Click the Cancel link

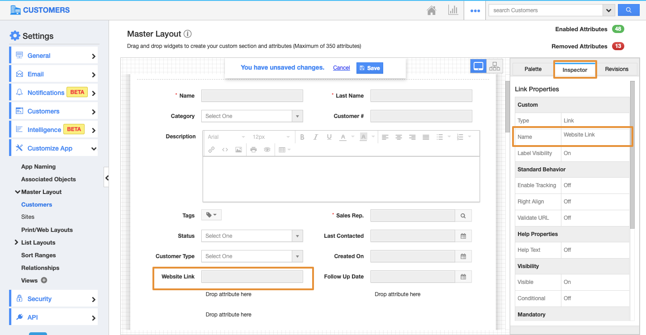(342, 68)
